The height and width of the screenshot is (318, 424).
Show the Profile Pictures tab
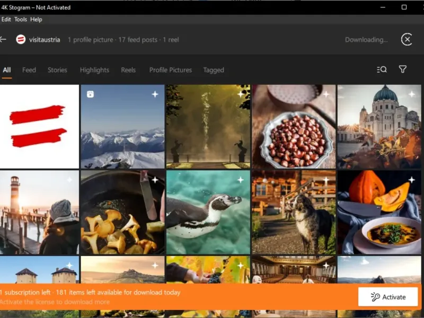coord(170,70)
